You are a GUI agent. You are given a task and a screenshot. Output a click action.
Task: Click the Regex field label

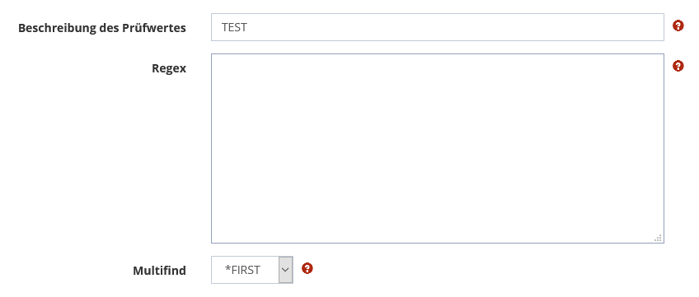tap(169, 68)
